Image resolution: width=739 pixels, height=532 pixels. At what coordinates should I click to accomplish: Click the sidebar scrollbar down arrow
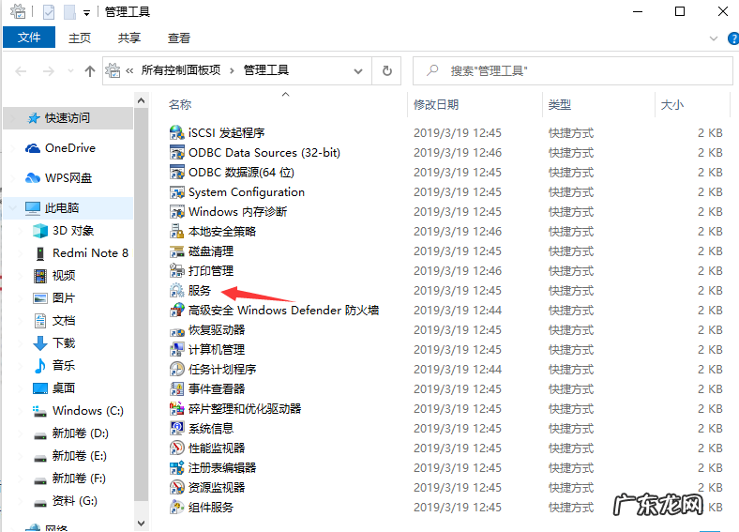[141, 523]
